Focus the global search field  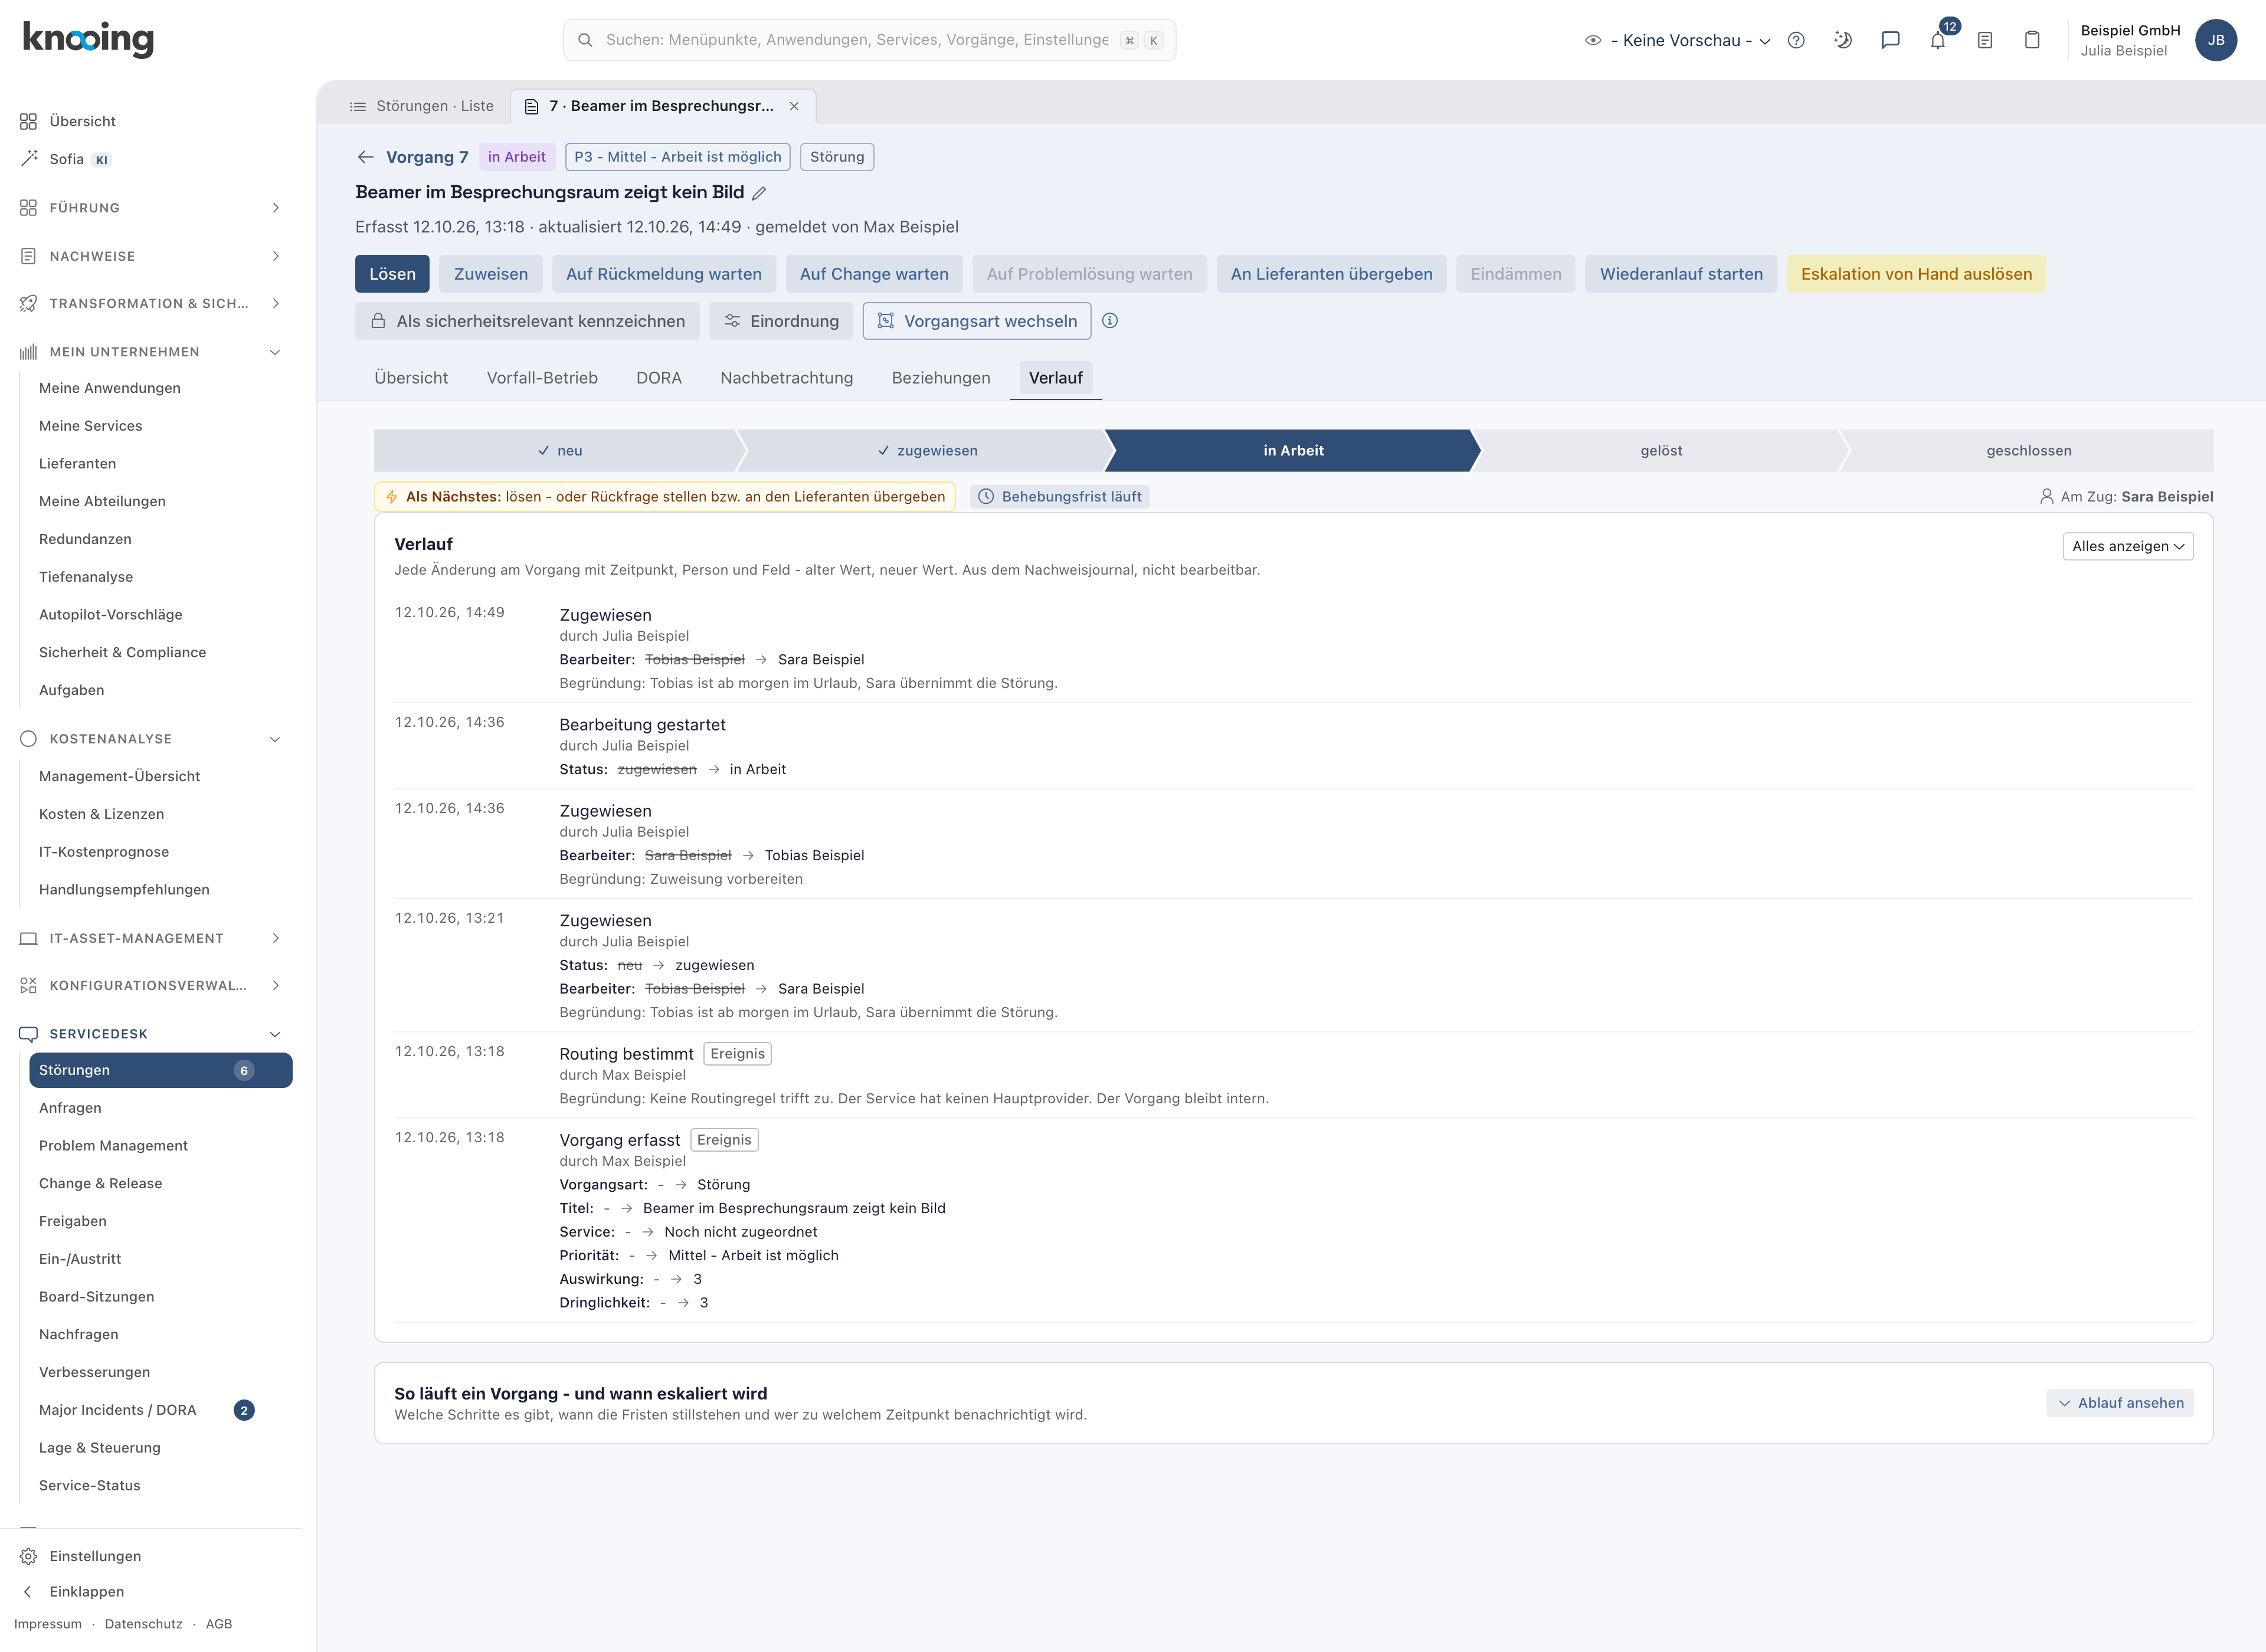(869, 40)
